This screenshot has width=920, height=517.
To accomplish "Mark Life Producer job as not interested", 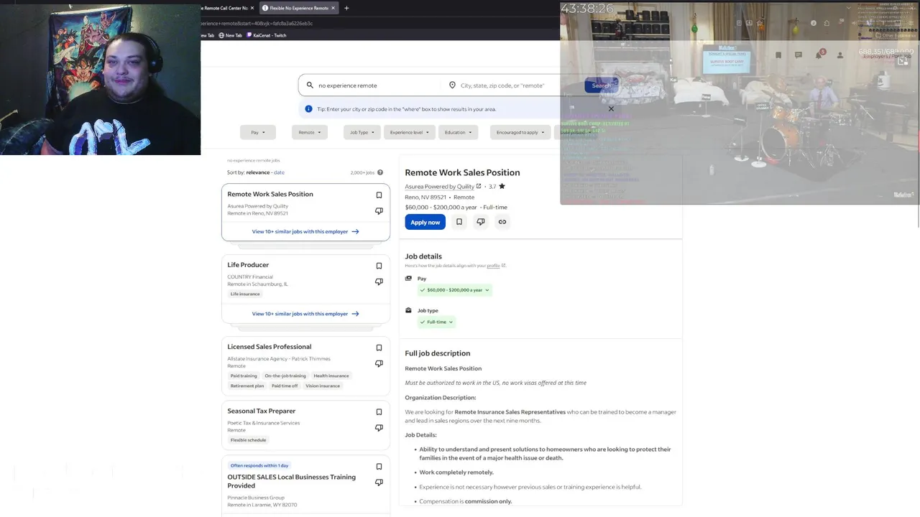I will point(379,281).
